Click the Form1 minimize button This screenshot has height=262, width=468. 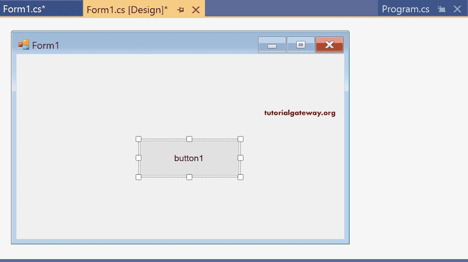pos(272,45)
